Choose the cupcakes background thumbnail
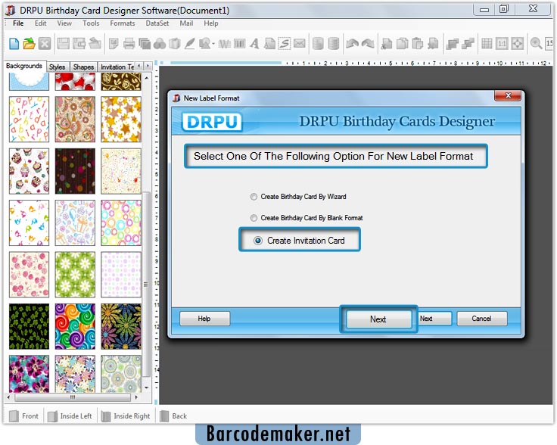This screenshot has height=445, width=557. point(29,171)
